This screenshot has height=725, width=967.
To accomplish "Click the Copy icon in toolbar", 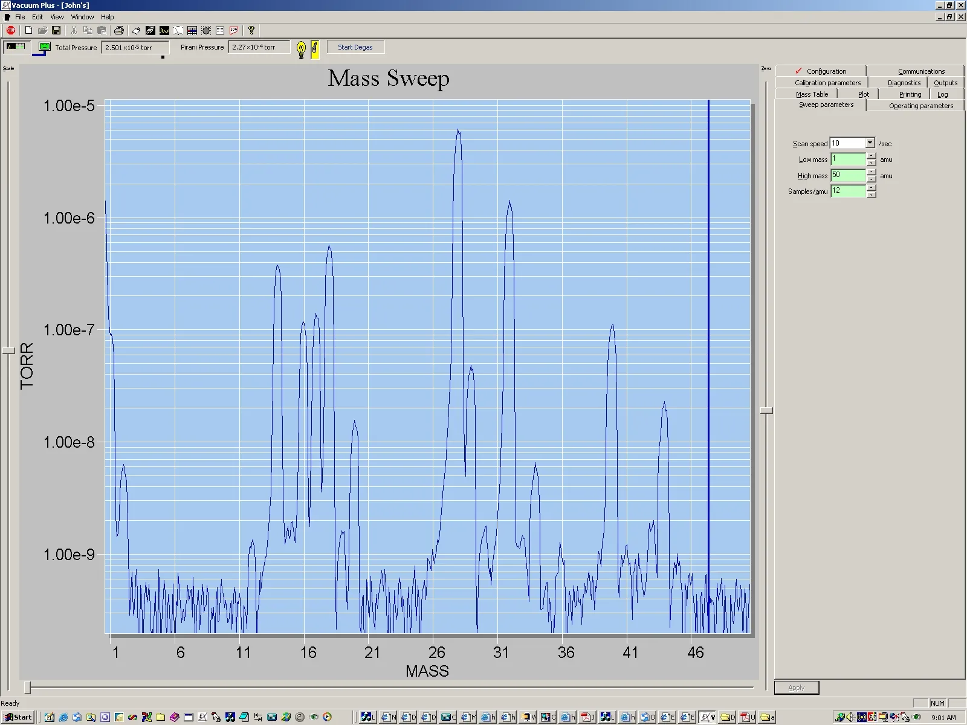I will pyautogui.click(x=88, y=30).
